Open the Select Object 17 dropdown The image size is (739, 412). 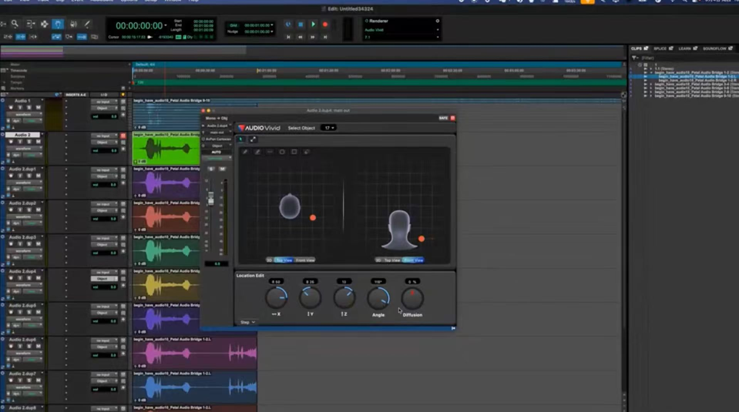[x=329, y=128]
